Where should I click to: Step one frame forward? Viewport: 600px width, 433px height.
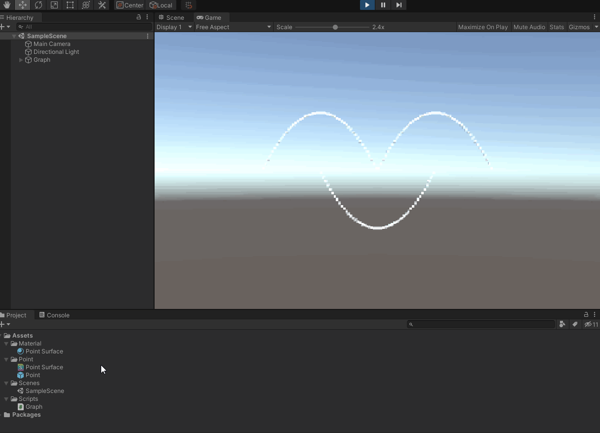(399, 5)
